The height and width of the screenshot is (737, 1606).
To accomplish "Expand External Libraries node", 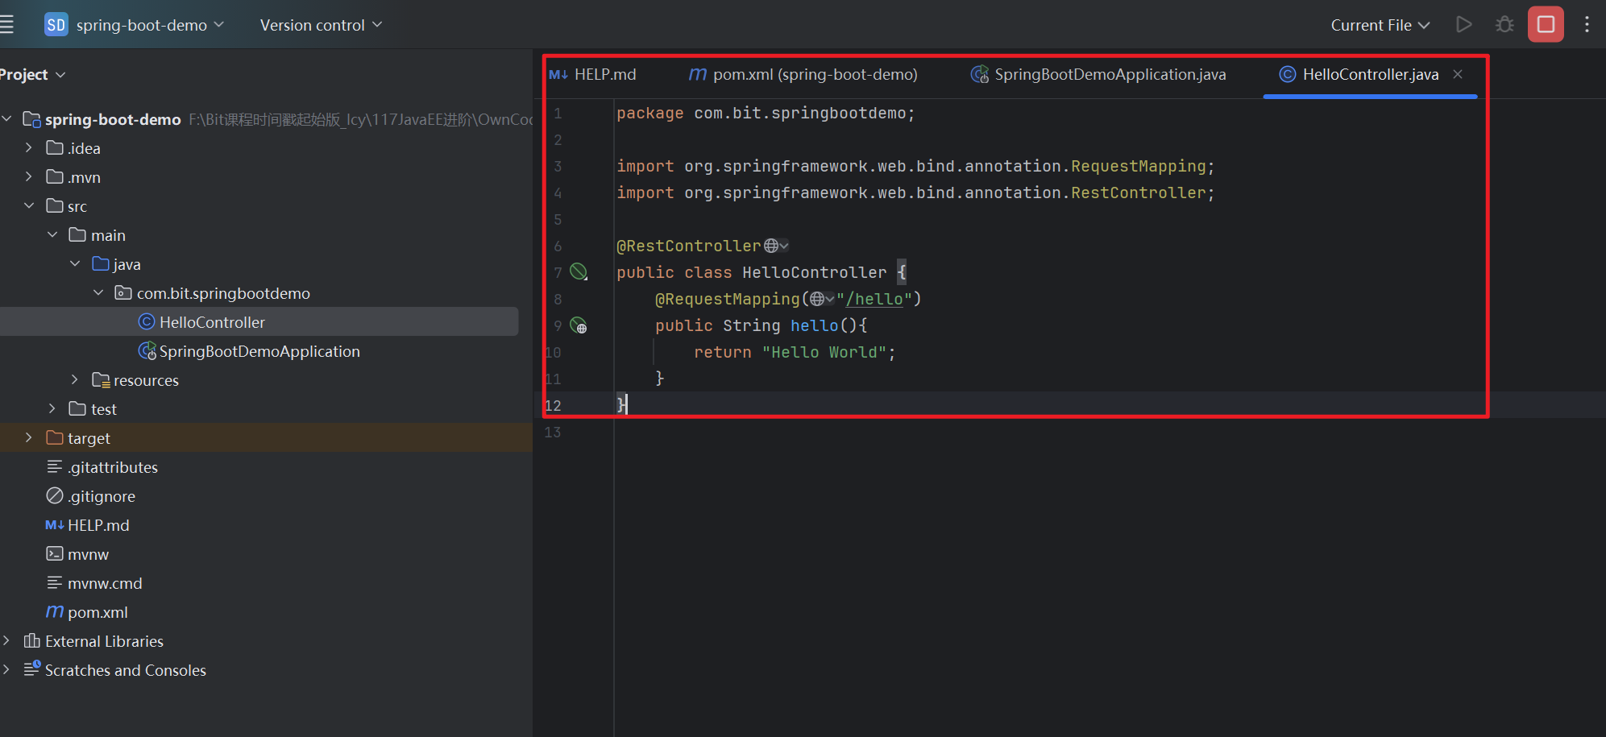I will (6, 641).
